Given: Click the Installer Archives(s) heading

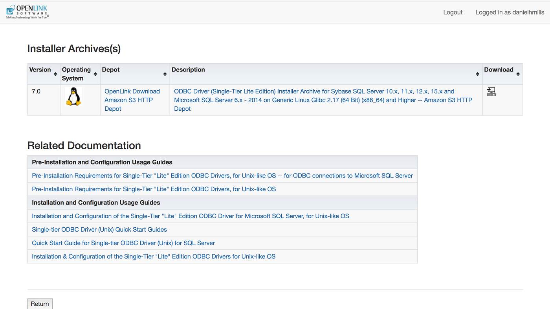Looking at the screenshot, I should tap(74, 49).
